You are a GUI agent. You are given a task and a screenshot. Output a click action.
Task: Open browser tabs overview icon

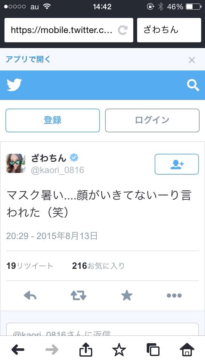click(x=153, y=349)
